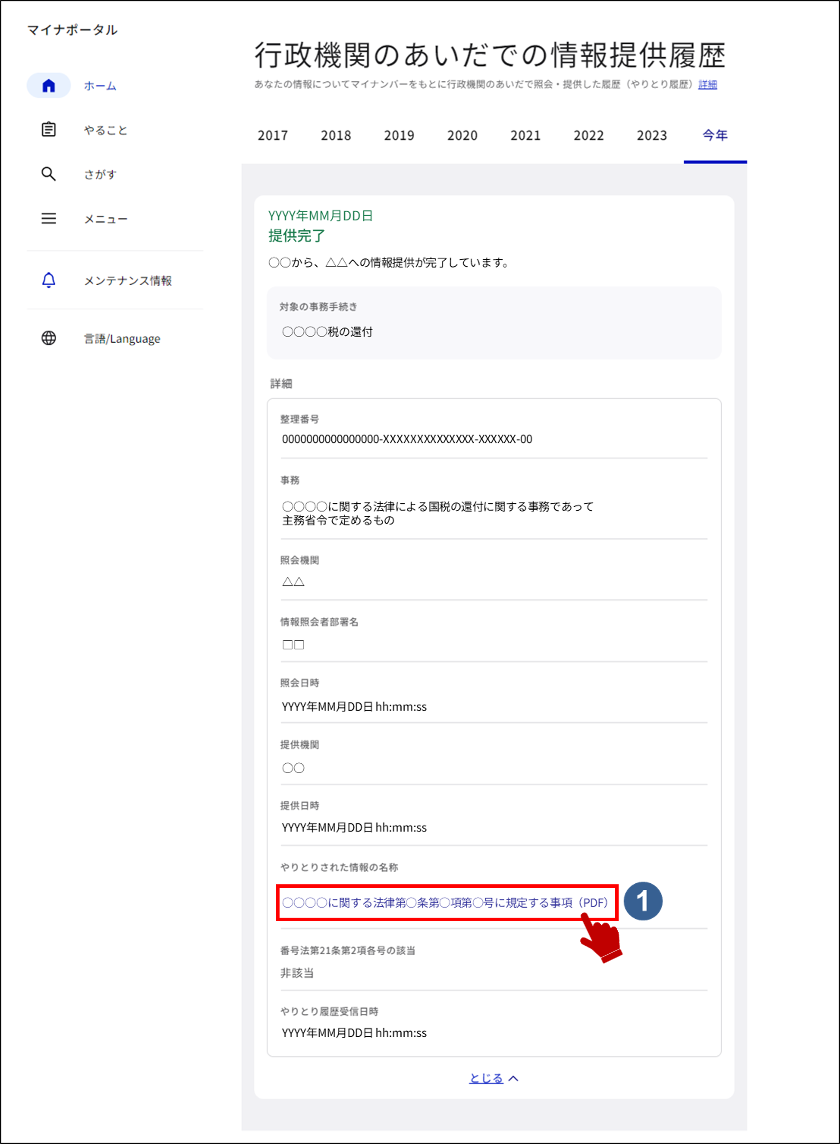Open 言語/Language setting
Viewport: 840px width, 1144px height.
[x=122, y=339]
